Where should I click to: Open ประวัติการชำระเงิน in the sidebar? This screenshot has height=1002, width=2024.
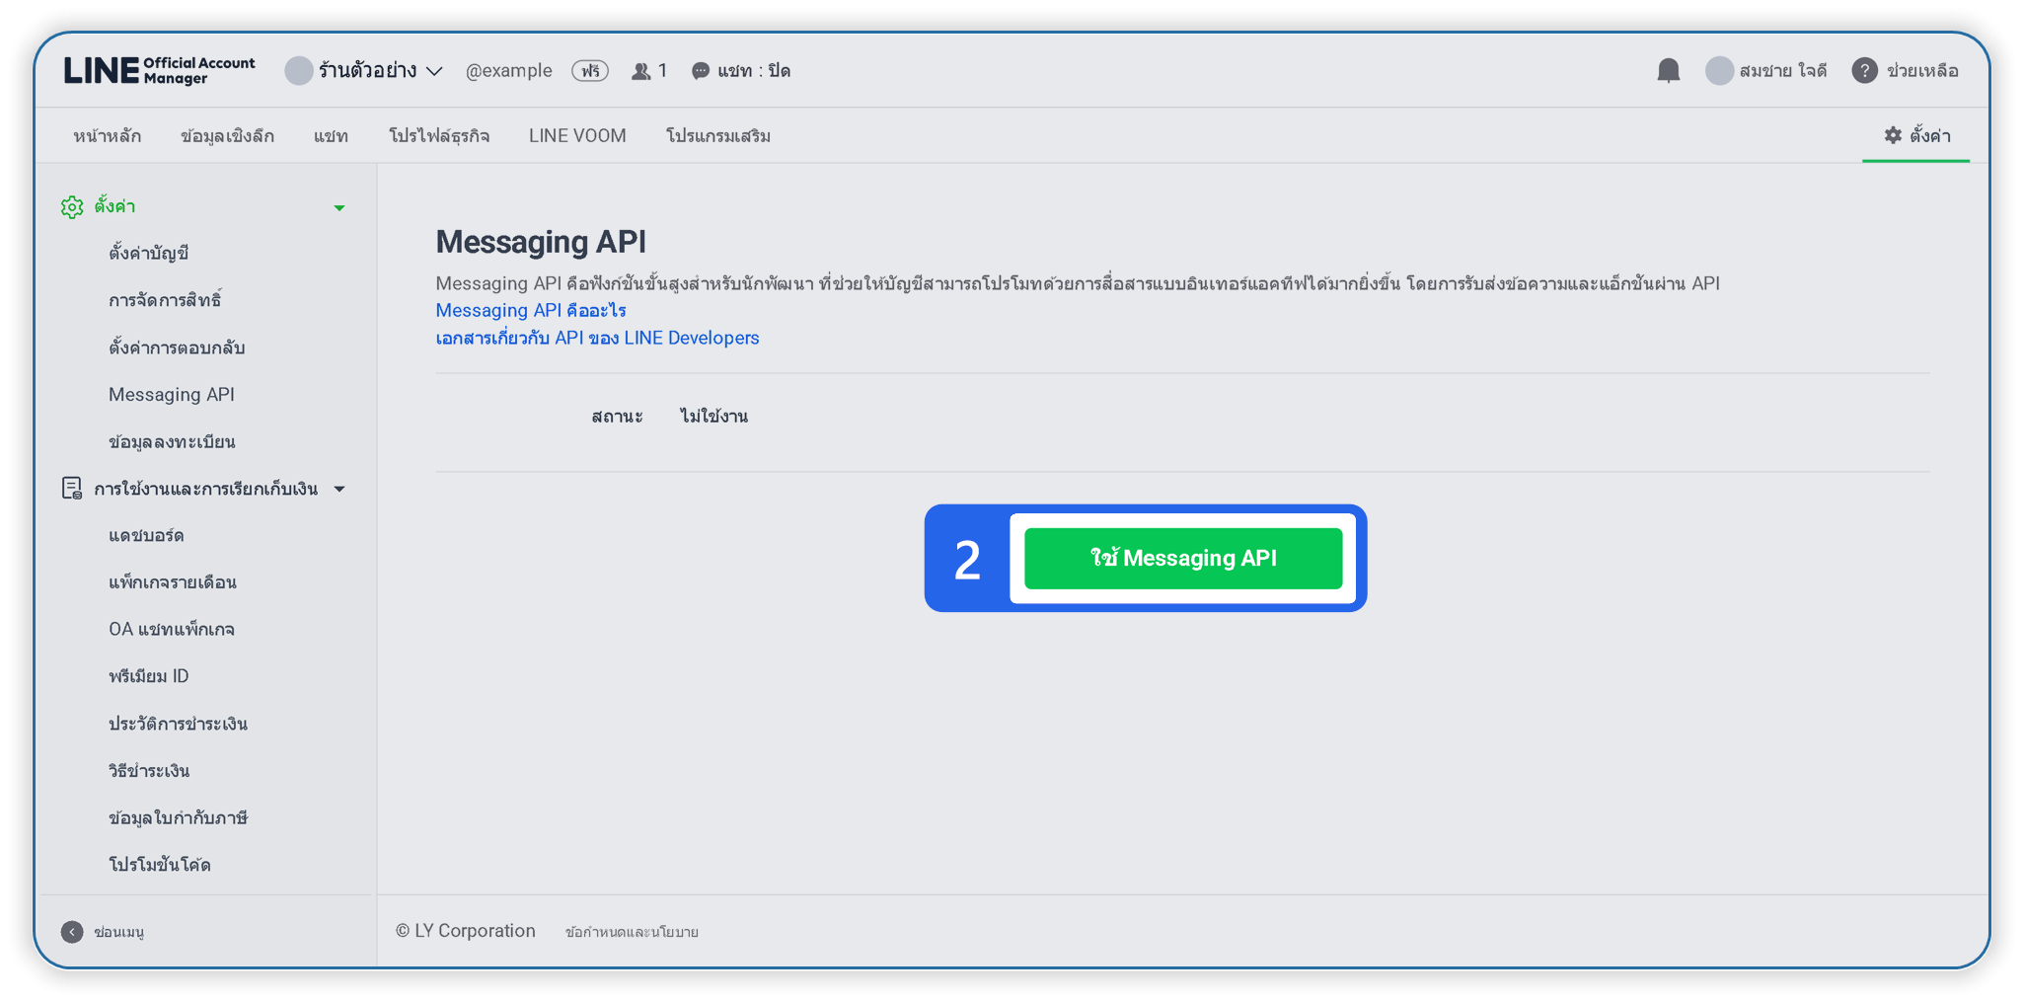[x=179, y=724]
